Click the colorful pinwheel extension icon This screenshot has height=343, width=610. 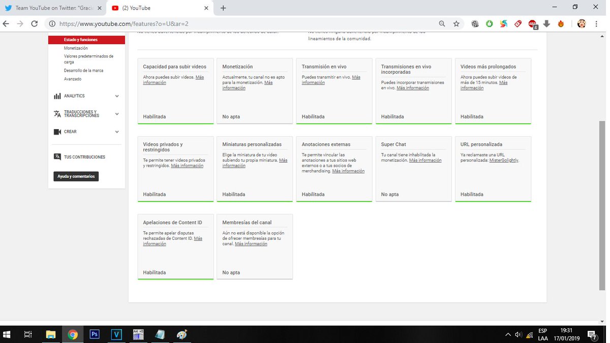[x=503, y=23]
